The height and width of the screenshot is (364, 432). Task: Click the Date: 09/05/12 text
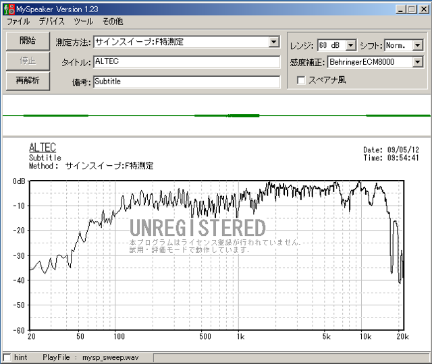click(391, 150)
